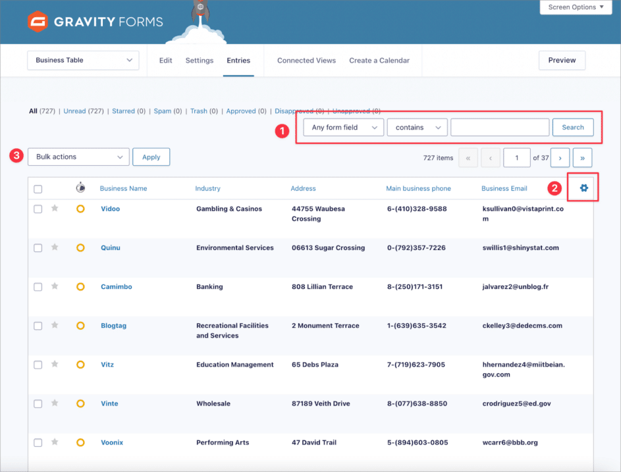The width and height of the screenshot is (621, 472).
Task: Open the Any form field dropdown
Action: point(343,127)
